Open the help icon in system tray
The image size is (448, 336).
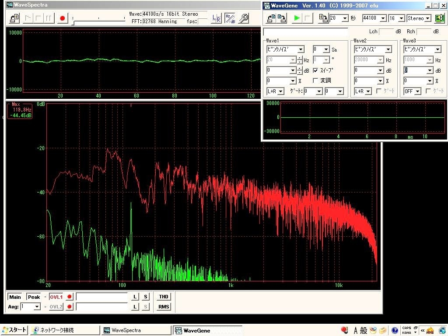pyautogui.click(x=395, y=331)
